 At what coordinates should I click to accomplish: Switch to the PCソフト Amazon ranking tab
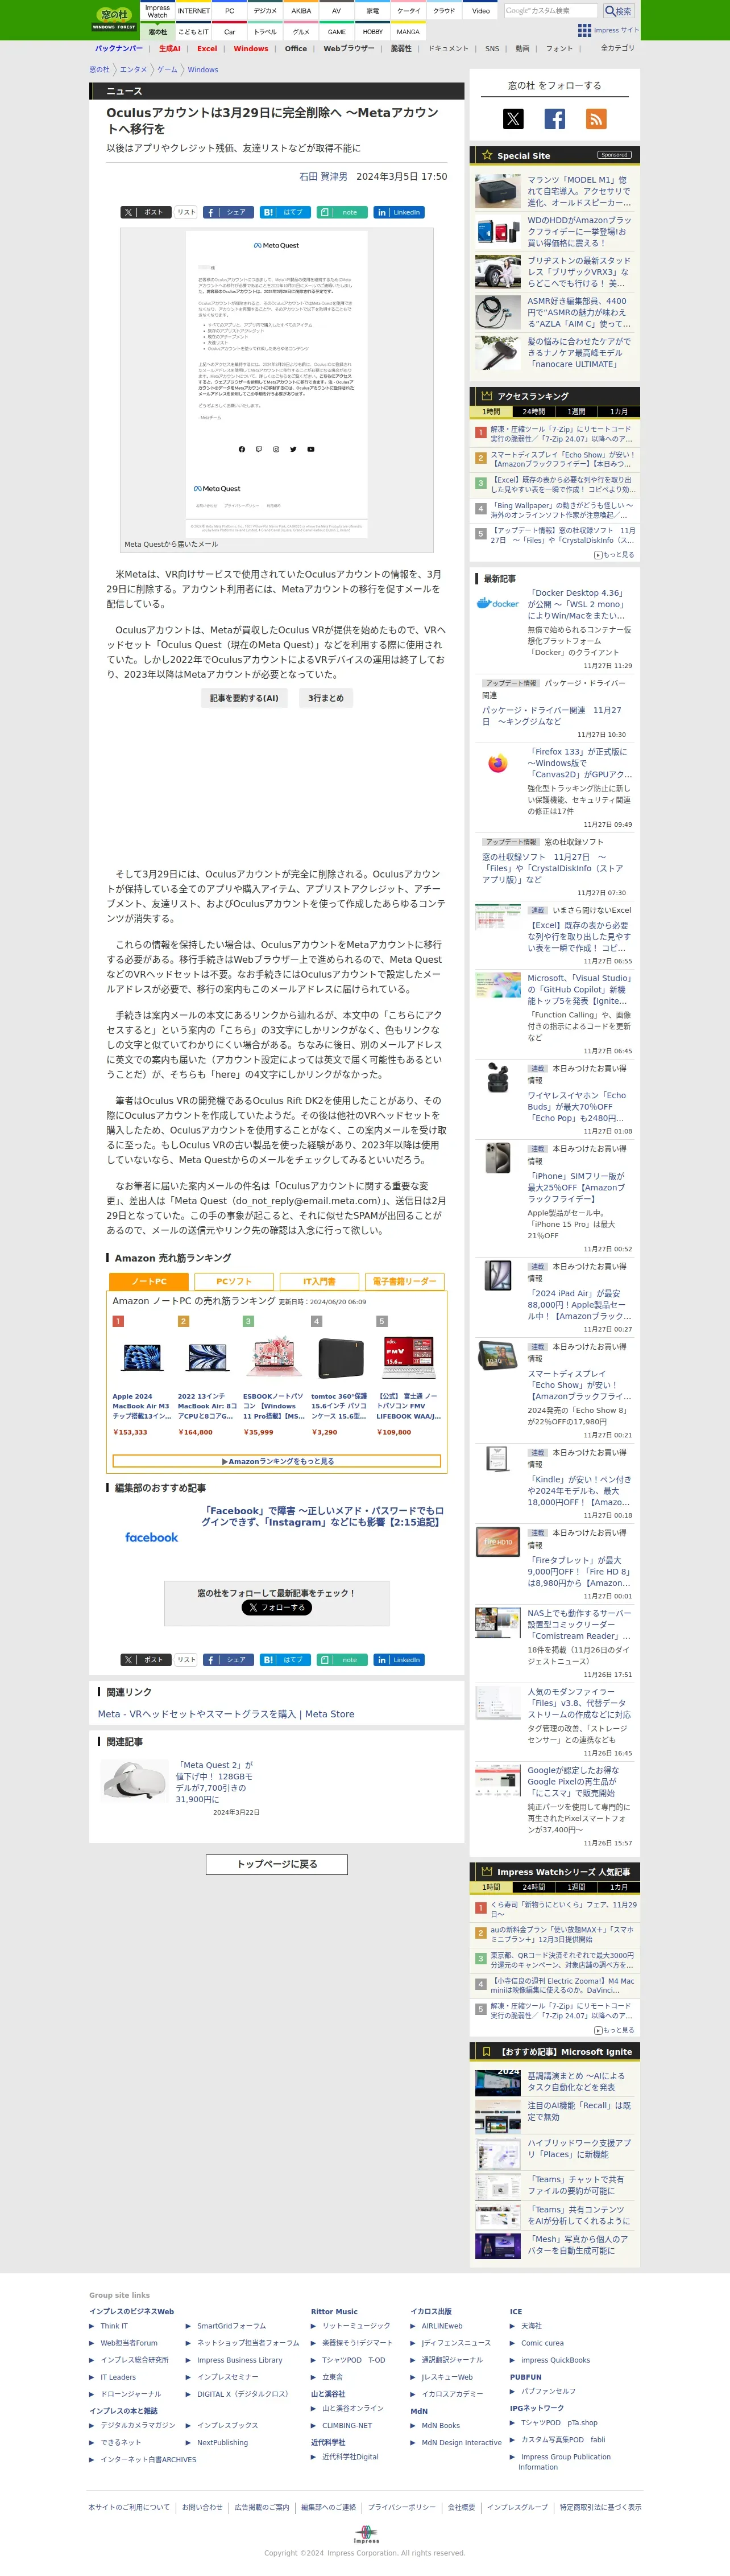234,1281
